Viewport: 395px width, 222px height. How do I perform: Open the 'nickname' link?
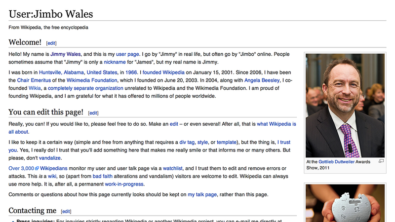click(115, 62)
